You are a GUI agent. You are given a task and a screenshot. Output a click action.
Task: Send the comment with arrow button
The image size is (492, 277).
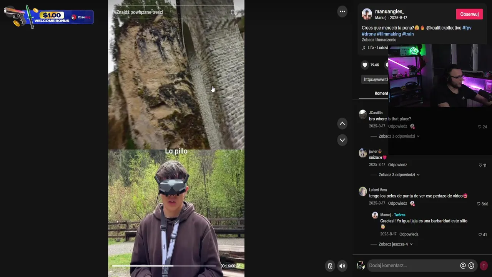tap(484, 265)
